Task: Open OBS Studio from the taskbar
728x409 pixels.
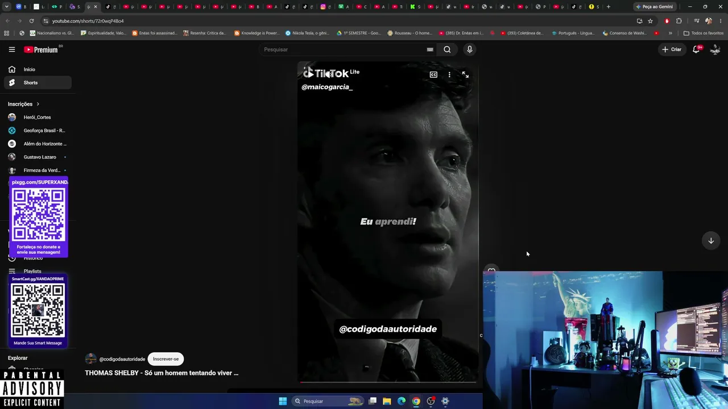Action: tap(431, 401)
